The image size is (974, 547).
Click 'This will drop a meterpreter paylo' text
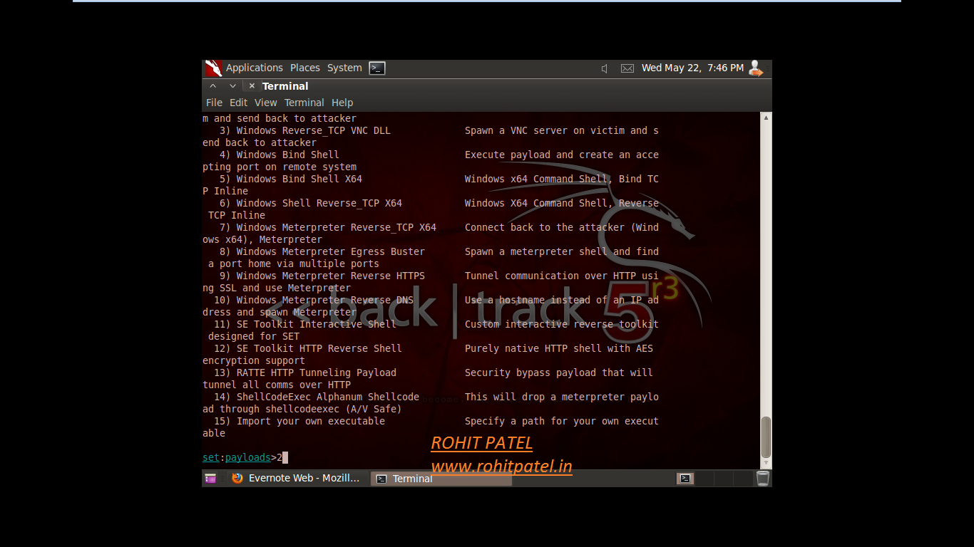click(x=562, y=397)
